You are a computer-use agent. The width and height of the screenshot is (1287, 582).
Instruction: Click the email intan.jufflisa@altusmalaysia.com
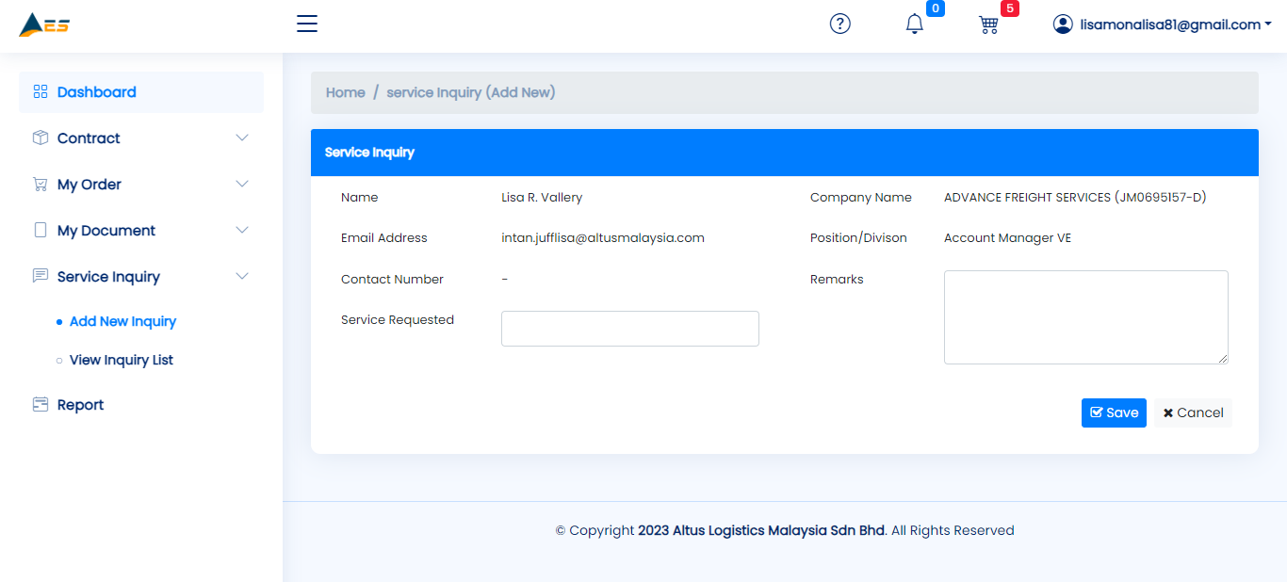pyautogui.click(x=603, y=238)
